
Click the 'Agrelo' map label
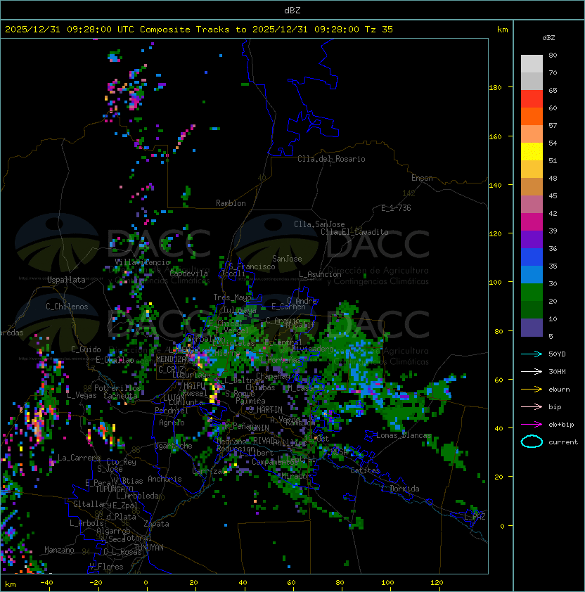(x=172, y=423)
